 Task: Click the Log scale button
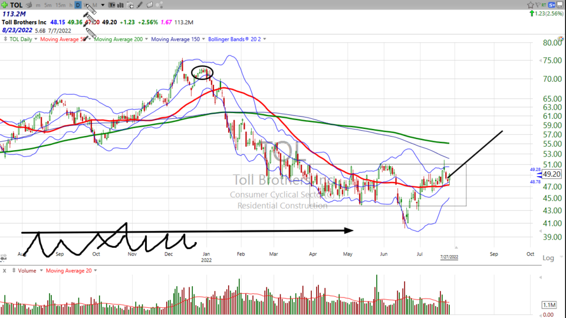point(548,258)
